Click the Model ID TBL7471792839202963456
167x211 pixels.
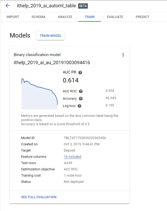point(85,138)
